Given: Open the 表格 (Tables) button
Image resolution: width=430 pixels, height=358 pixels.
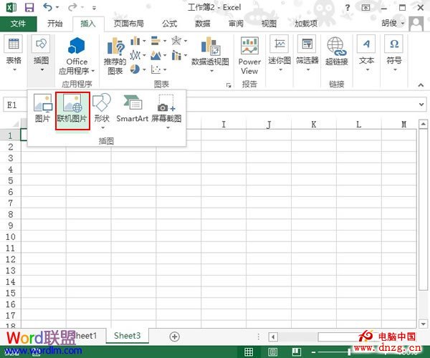Looking at the screenshot, I should 14,53.
